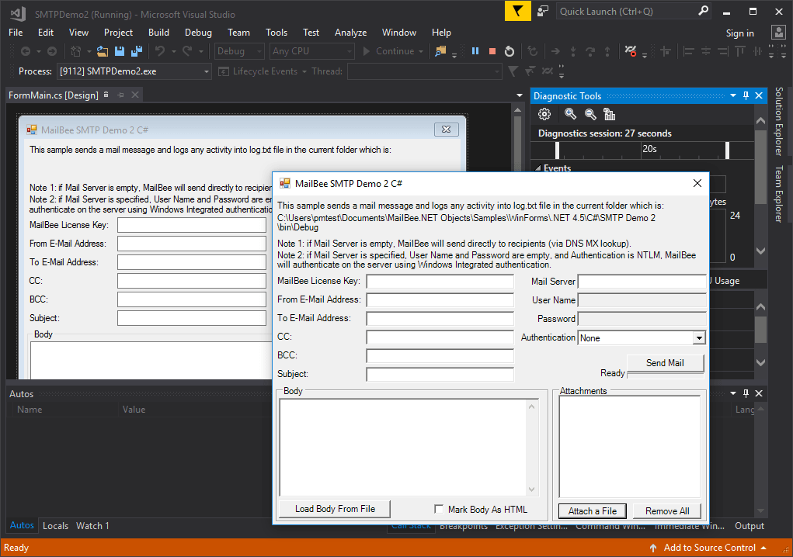Pin the Diagnostic Tools panel
The image size is (793, 557).
[x=746, y=95]
